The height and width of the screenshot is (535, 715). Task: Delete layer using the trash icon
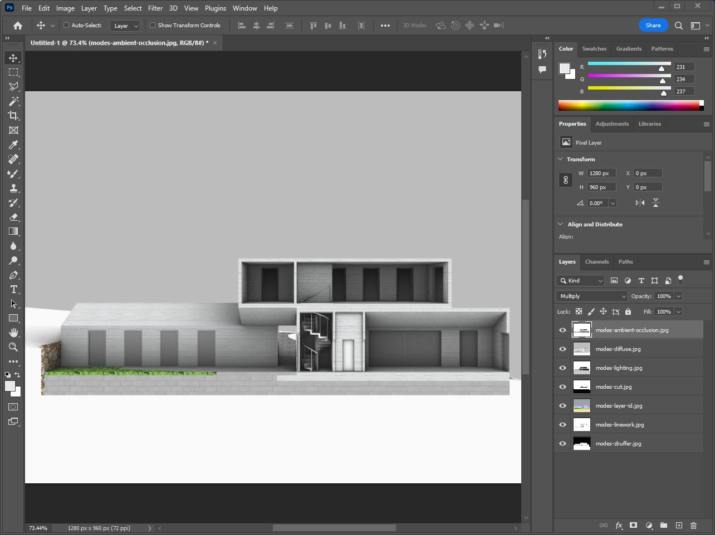tap(693, 525)
